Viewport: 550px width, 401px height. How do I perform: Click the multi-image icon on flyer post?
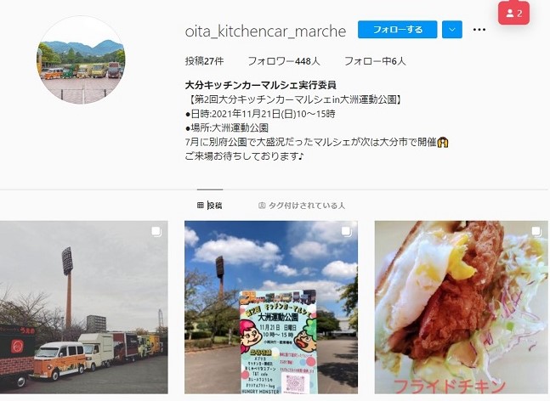[x=346, y=232]
